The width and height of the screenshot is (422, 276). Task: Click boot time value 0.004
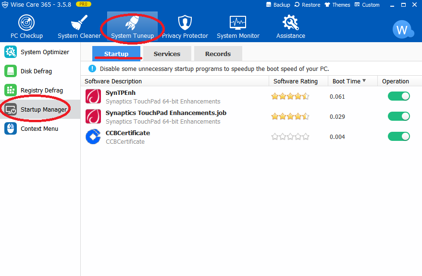[337, 137]
